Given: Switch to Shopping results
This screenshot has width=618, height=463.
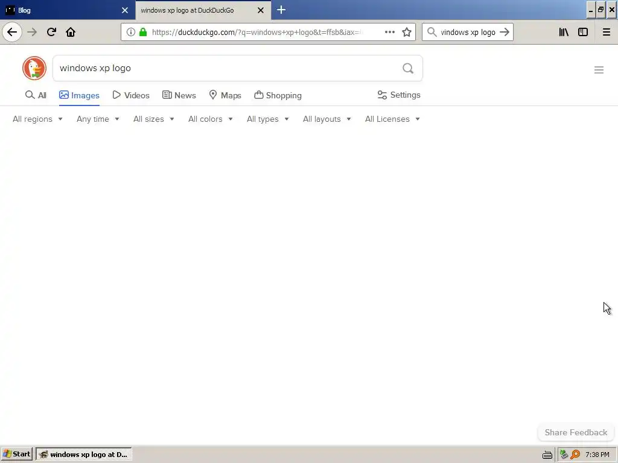Looking at the screenshot, I should click(278, 95).
